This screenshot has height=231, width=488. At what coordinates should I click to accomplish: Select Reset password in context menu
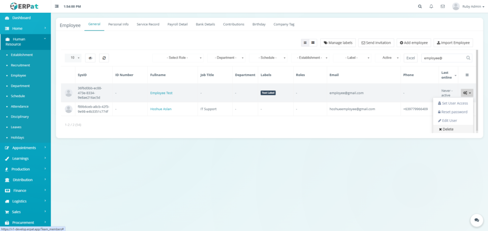pyautogui.click(x=453, y=112)
